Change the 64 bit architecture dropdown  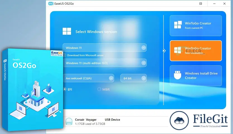tap(134, 78)
